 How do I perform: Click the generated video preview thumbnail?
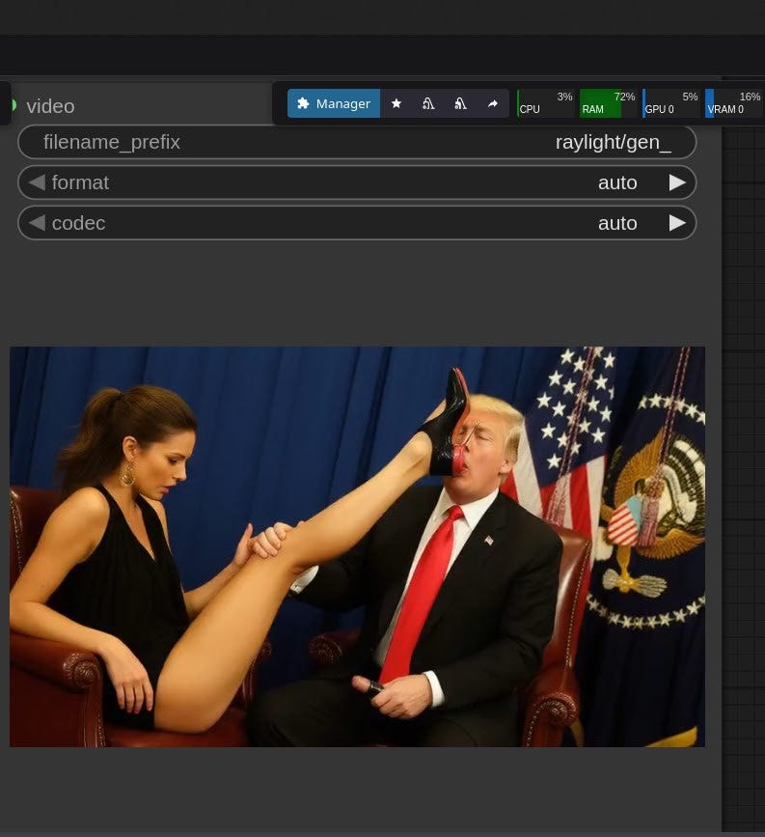358,546
